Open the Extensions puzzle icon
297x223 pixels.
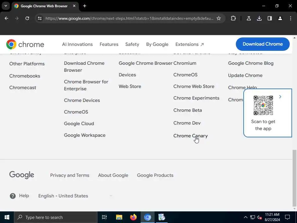click(x=233, y=18)
